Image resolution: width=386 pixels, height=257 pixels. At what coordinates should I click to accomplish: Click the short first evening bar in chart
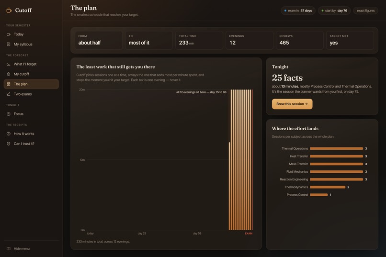[x=229, y=186]
